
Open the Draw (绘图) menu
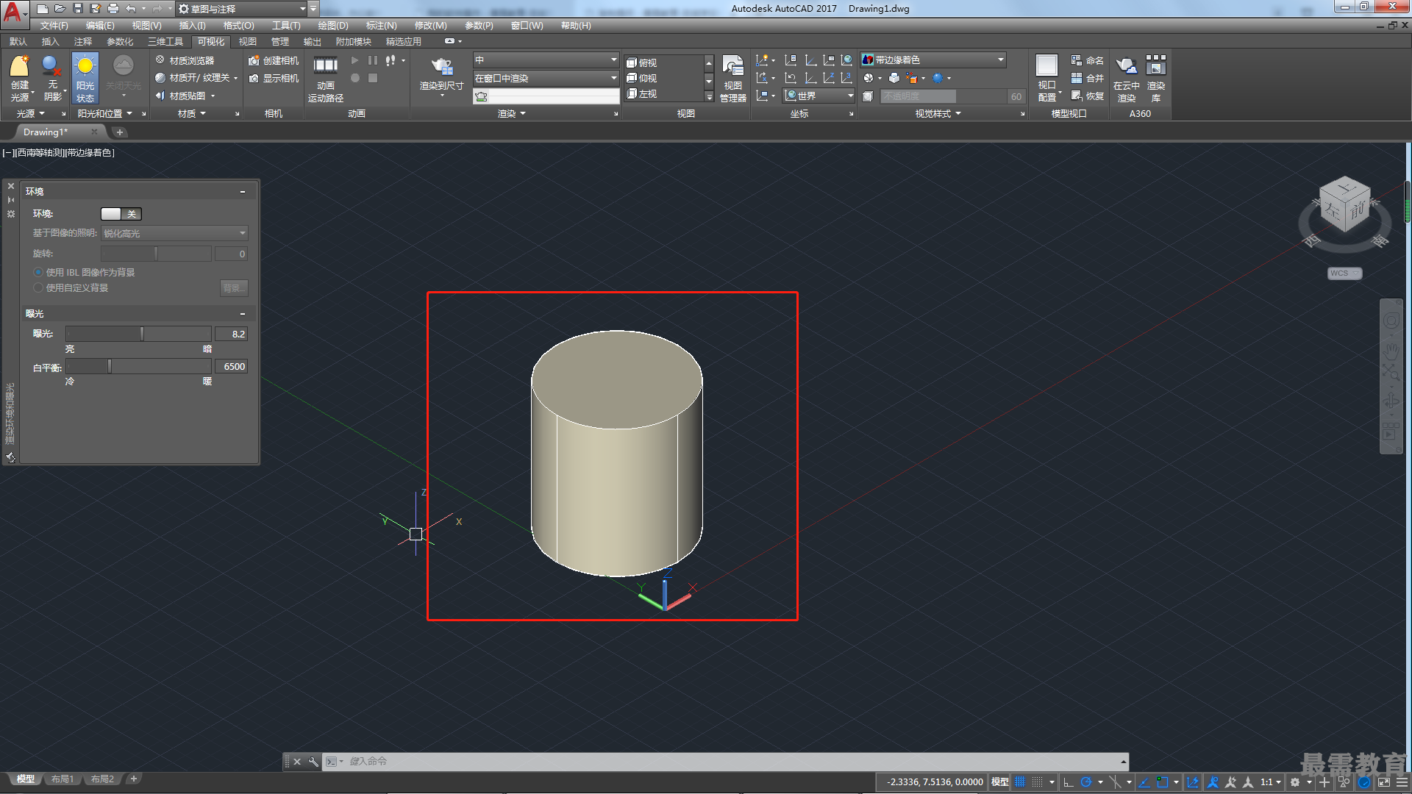(x=332, y=25)
